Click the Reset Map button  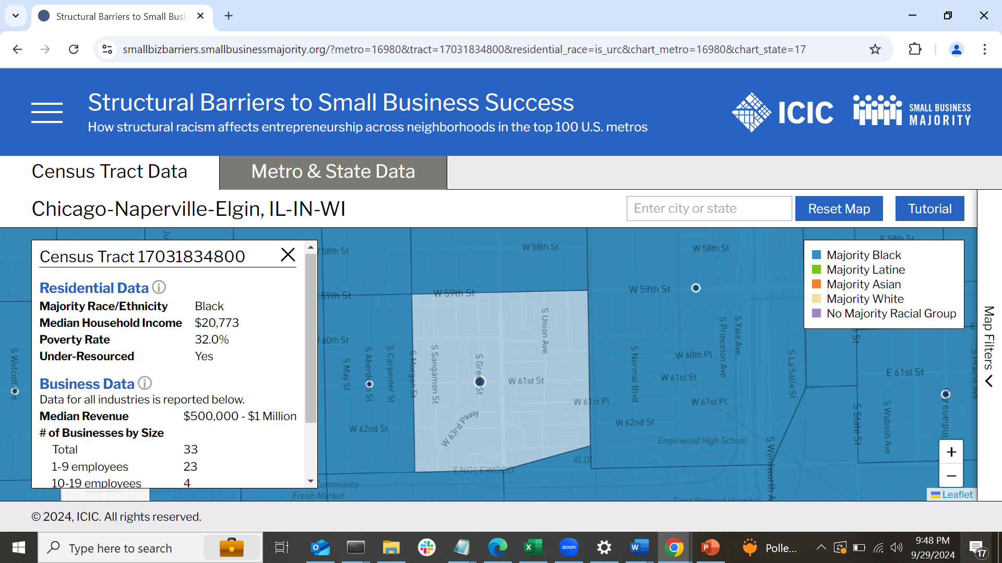click(838, 208)
